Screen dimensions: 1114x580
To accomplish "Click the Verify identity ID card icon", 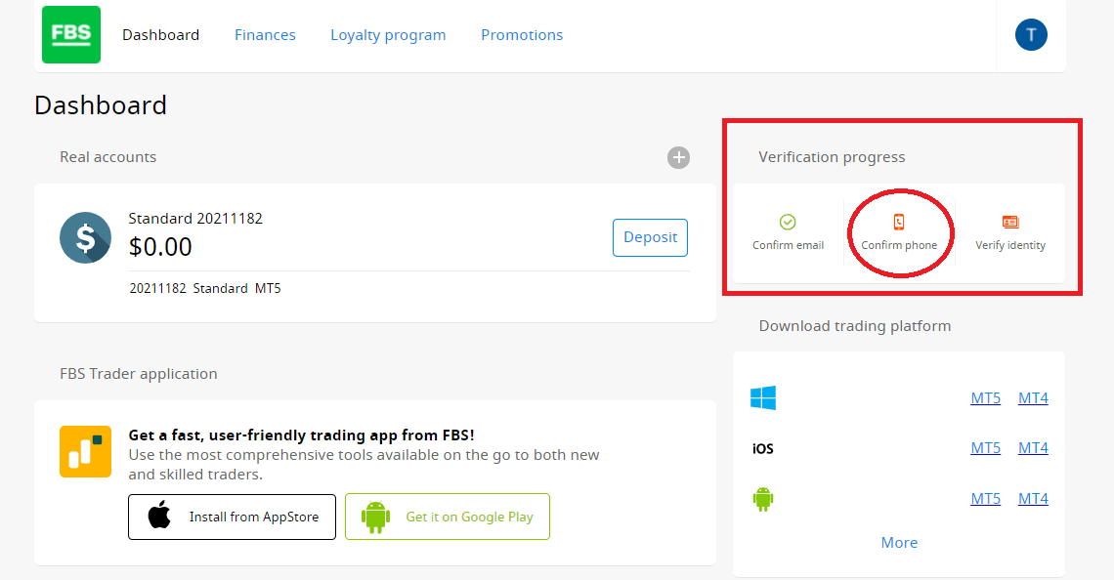I will click(1010, 221).
